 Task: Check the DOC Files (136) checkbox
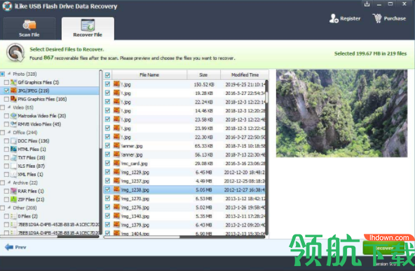coord(6,141)
